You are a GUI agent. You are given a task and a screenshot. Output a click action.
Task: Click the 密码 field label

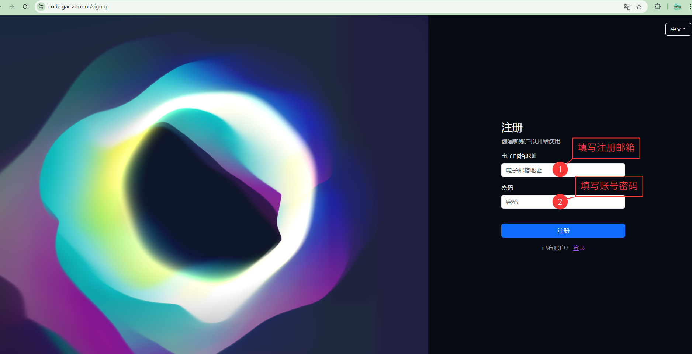click(507, 188)
